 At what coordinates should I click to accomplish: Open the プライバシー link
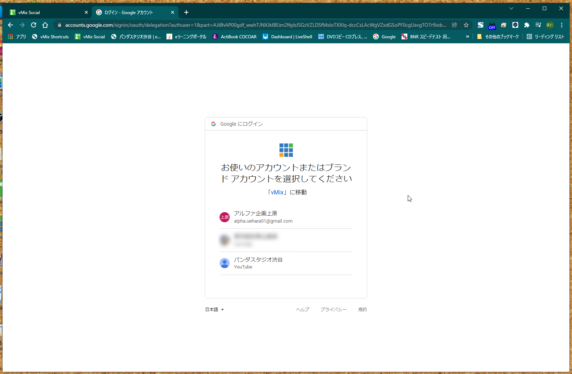333,310
